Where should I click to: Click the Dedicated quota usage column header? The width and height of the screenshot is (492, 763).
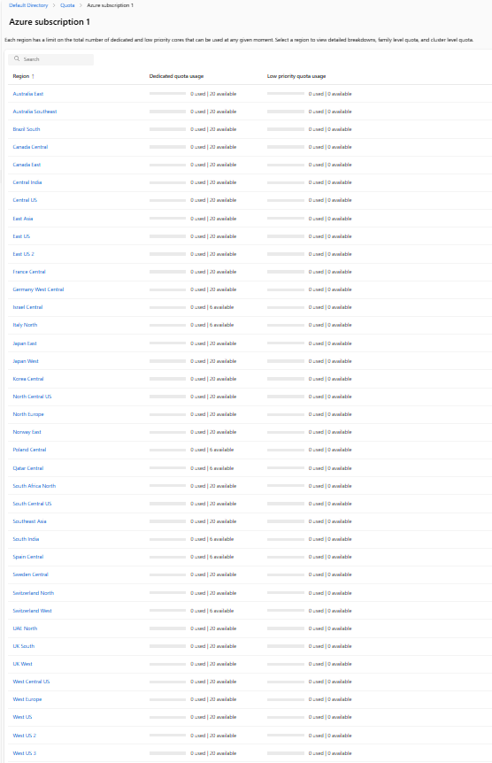click(x=177, y=76)
